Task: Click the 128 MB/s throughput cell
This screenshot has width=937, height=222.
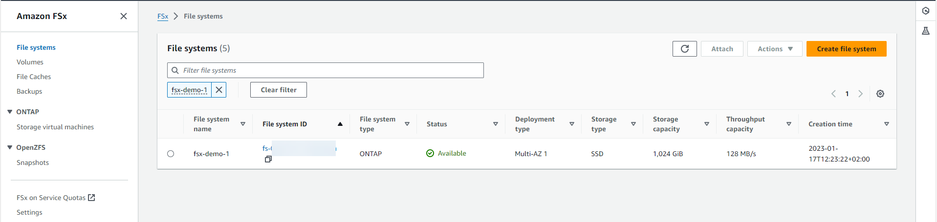Action: pos(741,154)
